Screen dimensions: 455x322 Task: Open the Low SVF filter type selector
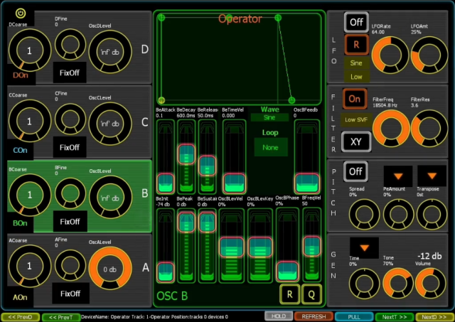pos(356,119)
